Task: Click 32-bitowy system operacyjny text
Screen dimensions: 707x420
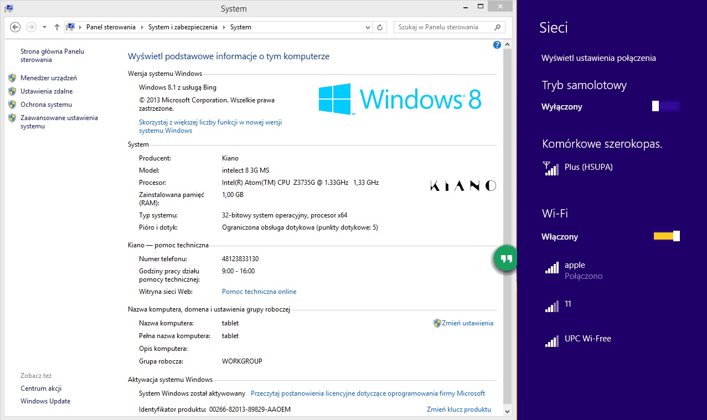Action: click(285, 215)
